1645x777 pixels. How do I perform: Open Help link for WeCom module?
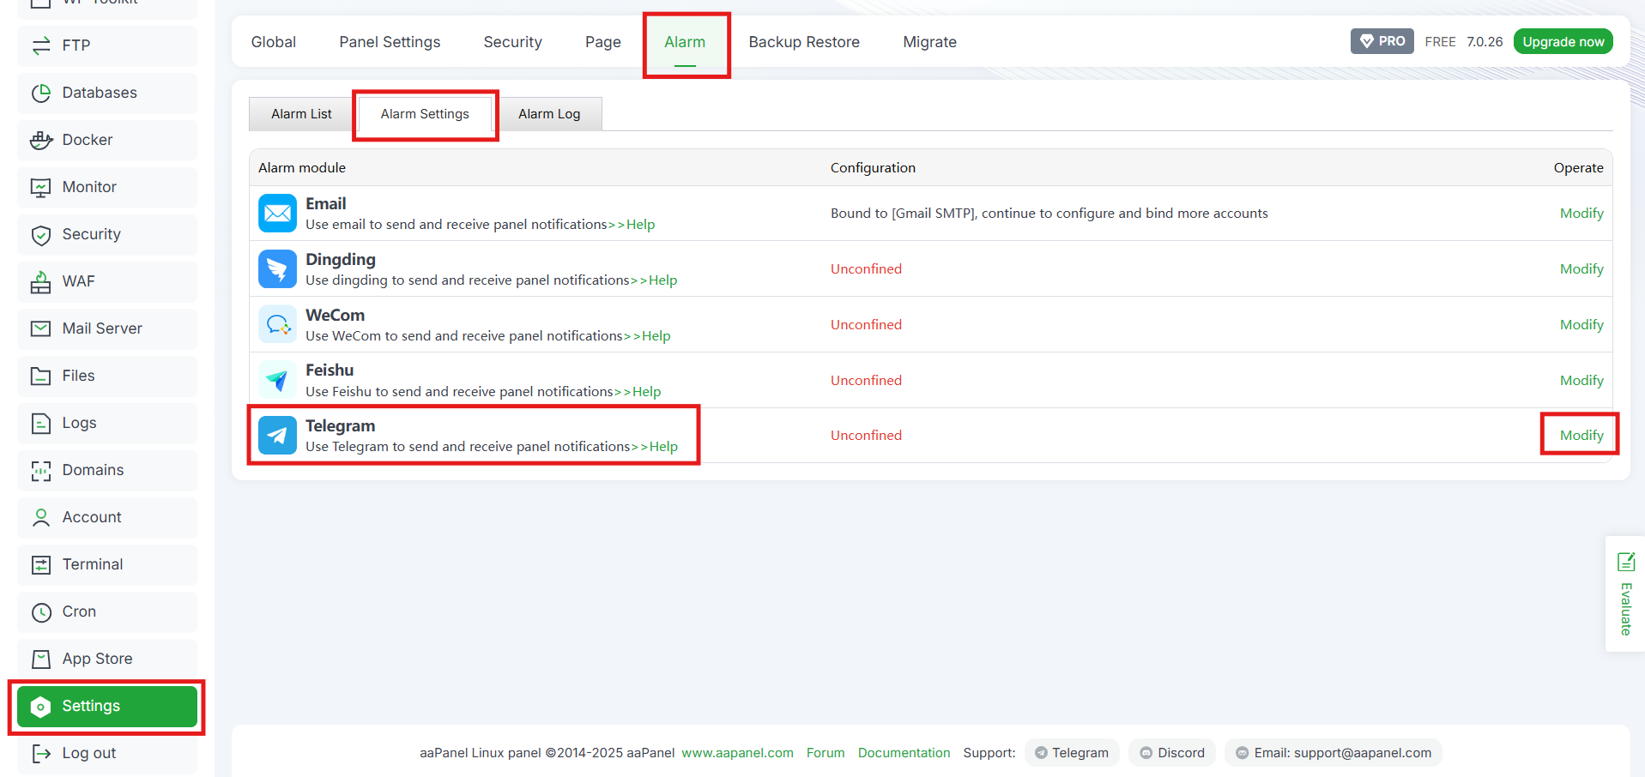(x=656, y=336)
